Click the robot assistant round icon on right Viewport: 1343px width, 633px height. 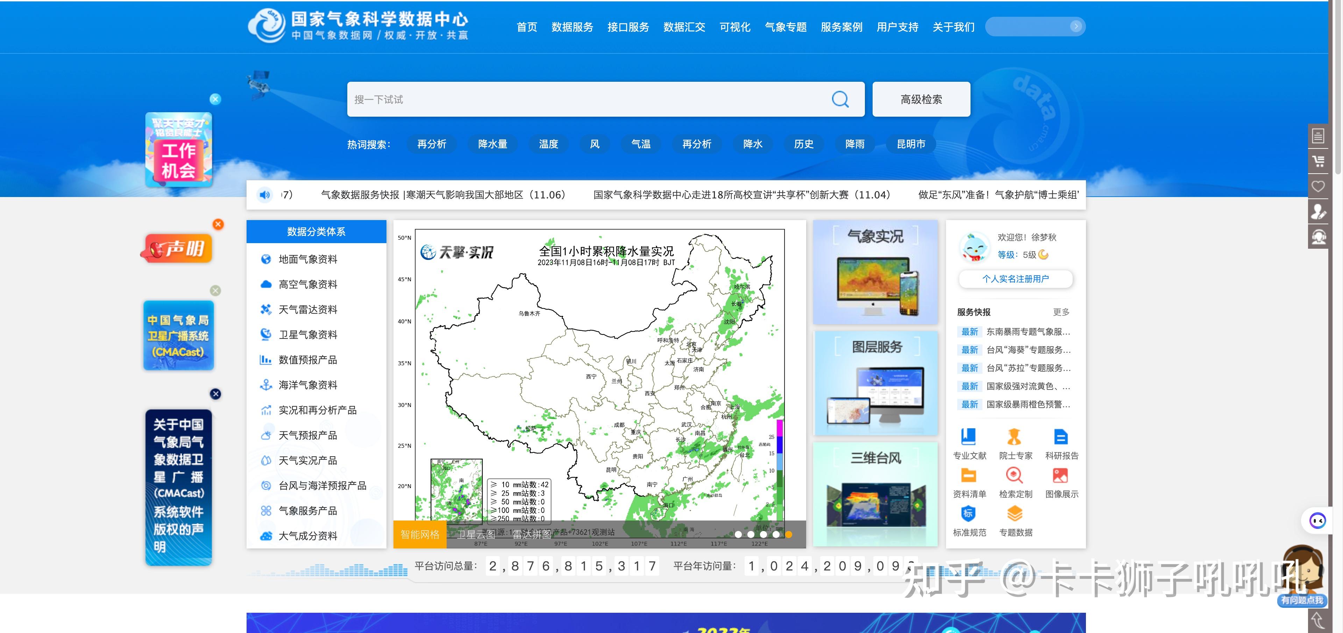click(x=1318, y=521)
